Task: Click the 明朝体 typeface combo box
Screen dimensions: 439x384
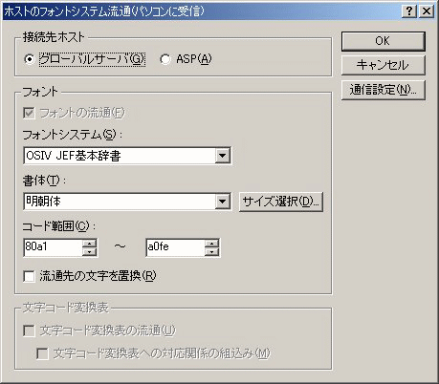Action: 127,202
